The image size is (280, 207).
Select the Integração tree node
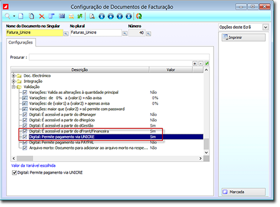click(x=33, y=81)
